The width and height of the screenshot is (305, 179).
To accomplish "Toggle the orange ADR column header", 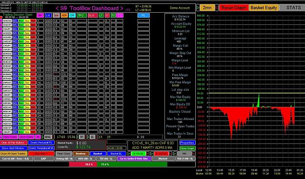I will coord(64,15).
